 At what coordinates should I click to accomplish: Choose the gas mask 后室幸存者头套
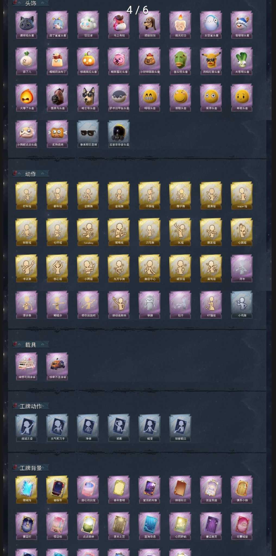pyautogui.click(x=119, y=134)
